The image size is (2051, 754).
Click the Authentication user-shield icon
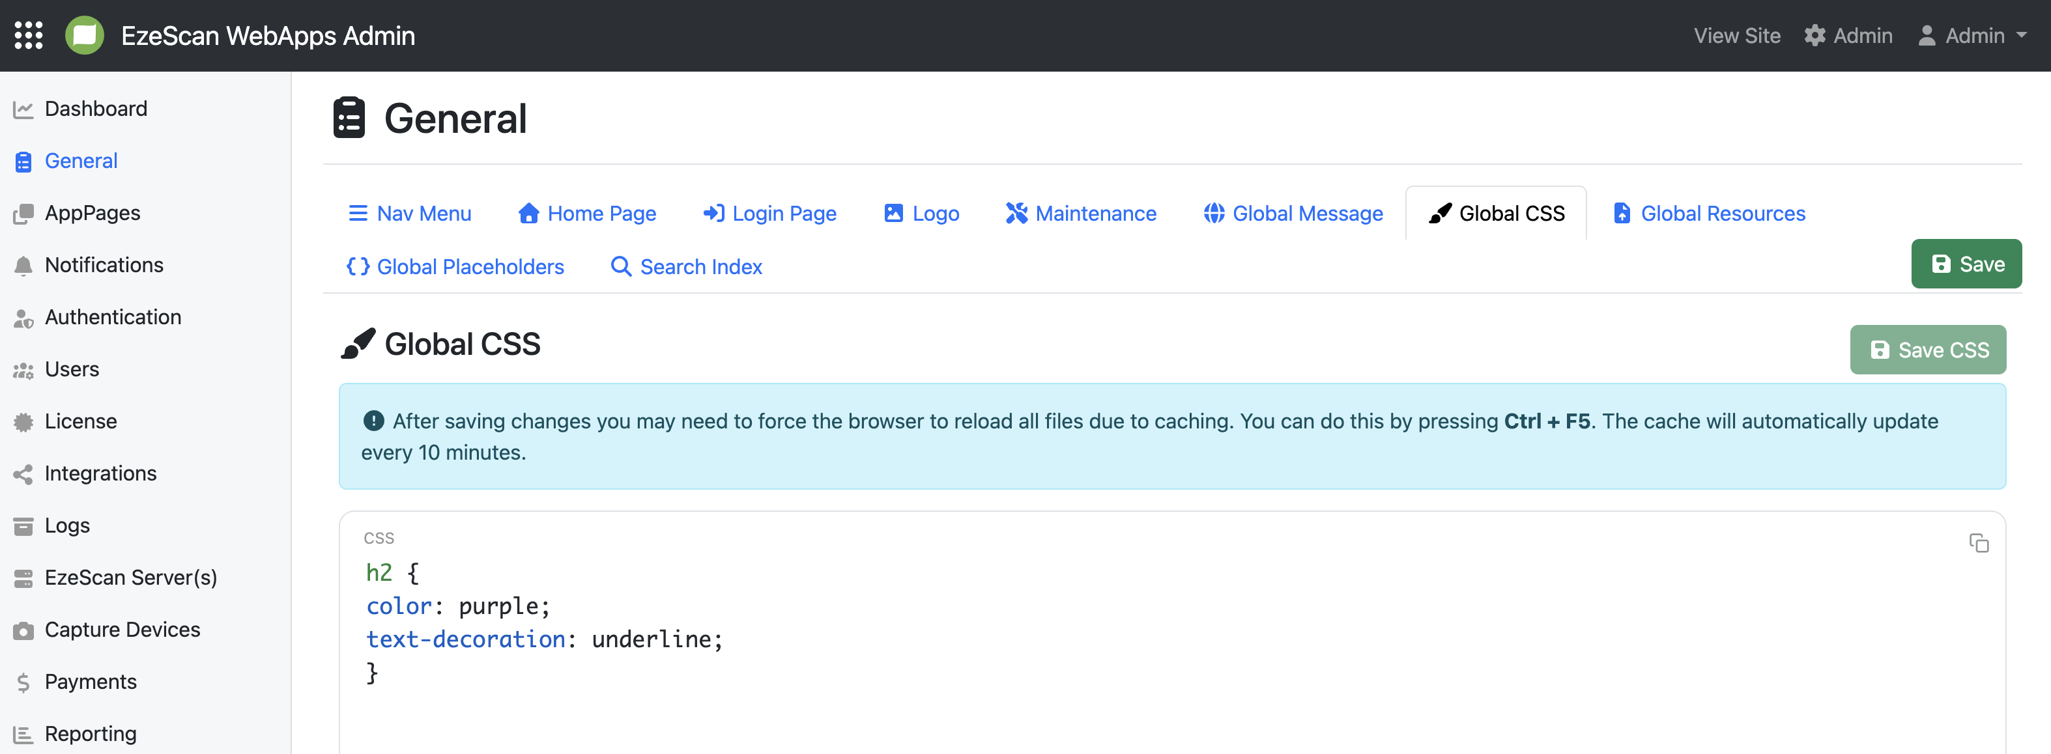coord(23,318)
